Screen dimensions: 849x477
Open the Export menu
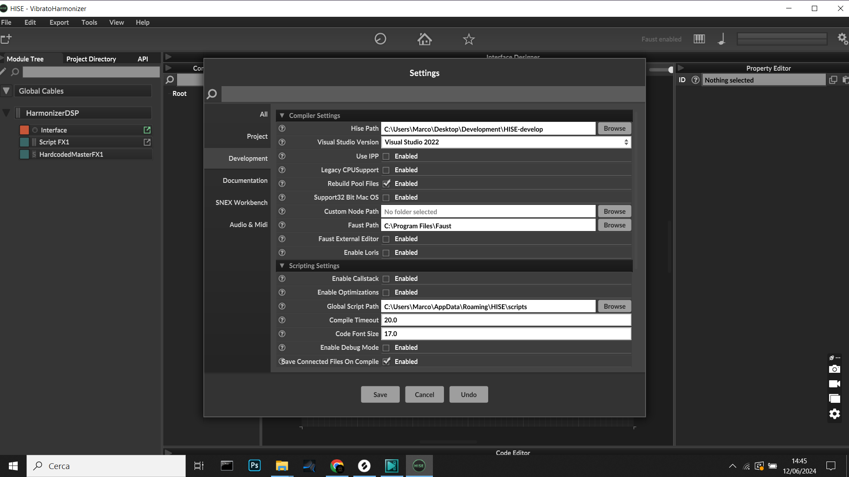click(59, 22)
